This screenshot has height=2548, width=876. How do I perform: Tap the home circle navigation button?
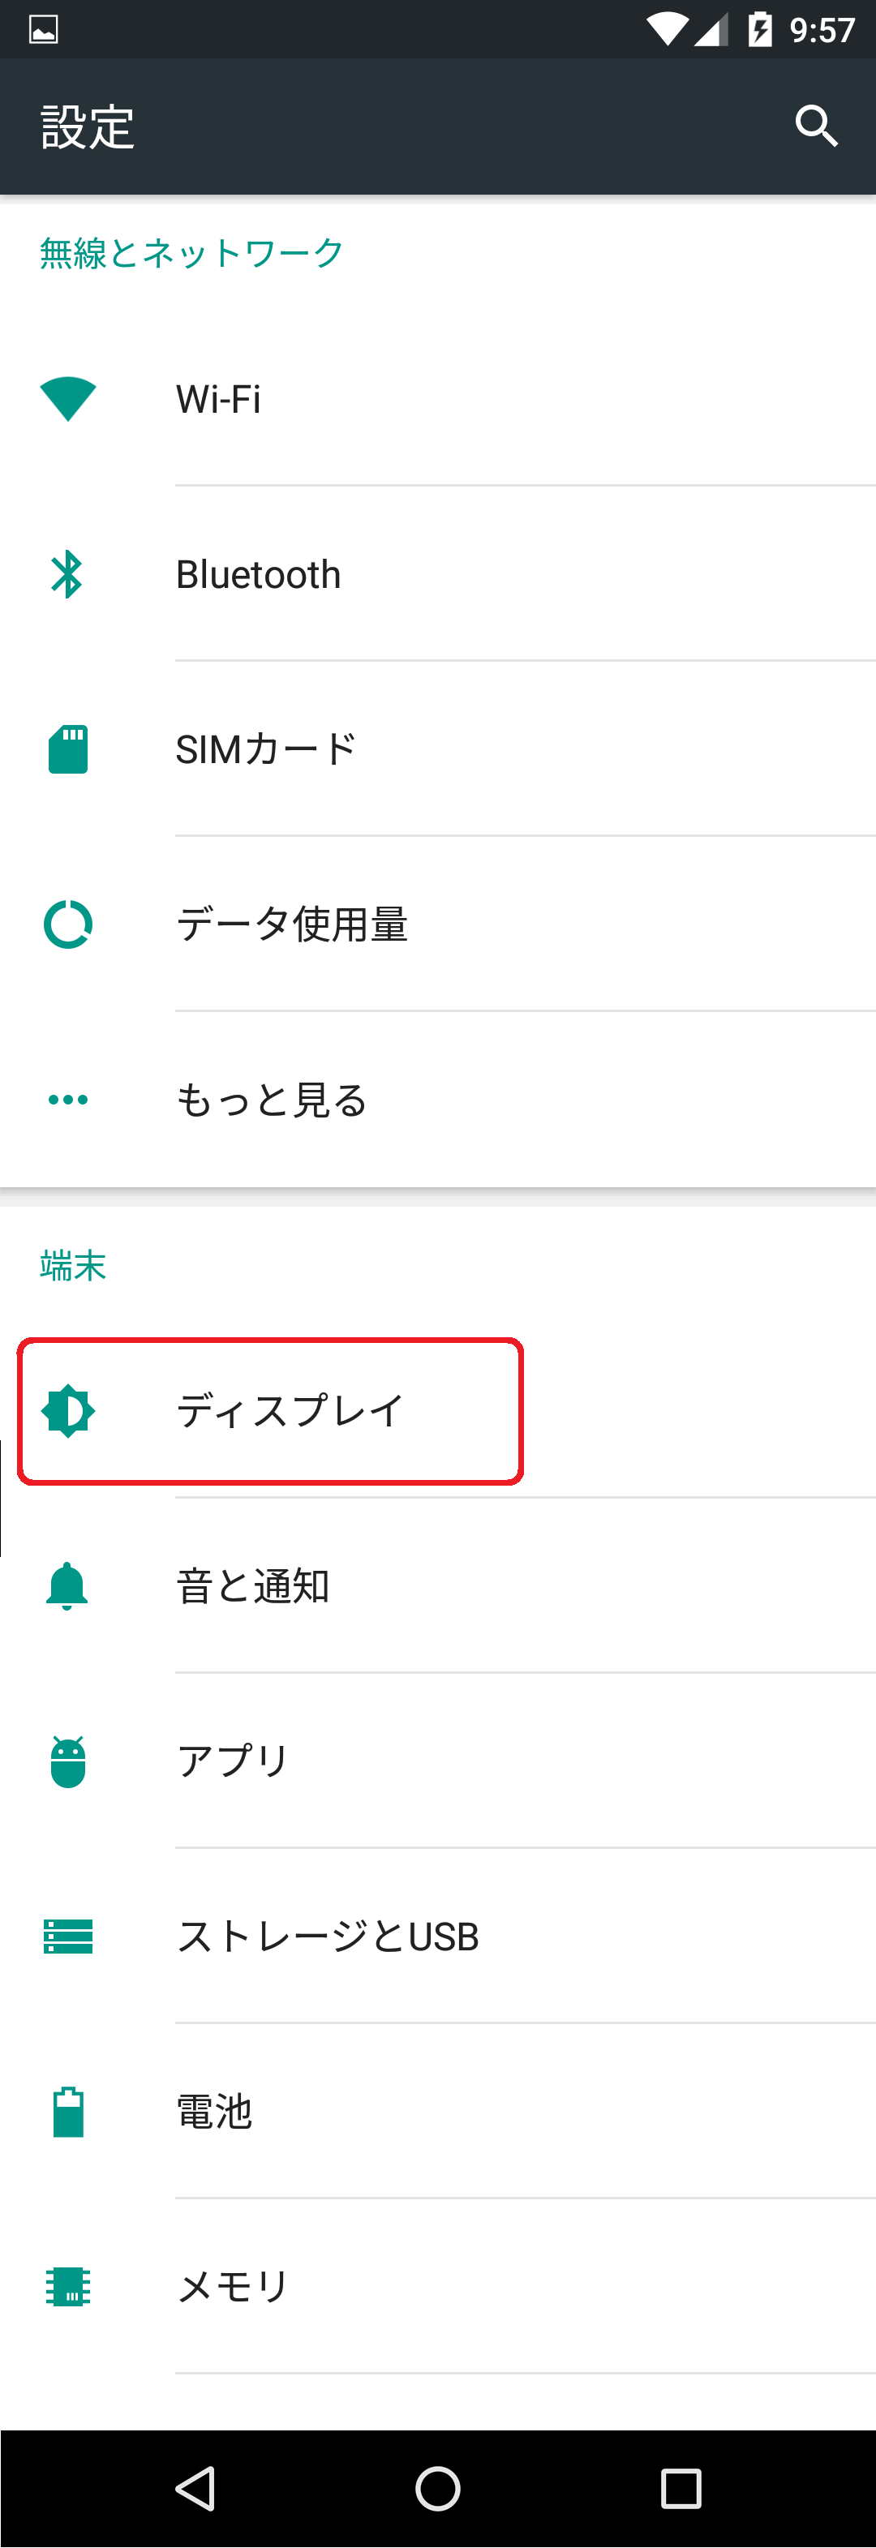(x=437, y=2488)
